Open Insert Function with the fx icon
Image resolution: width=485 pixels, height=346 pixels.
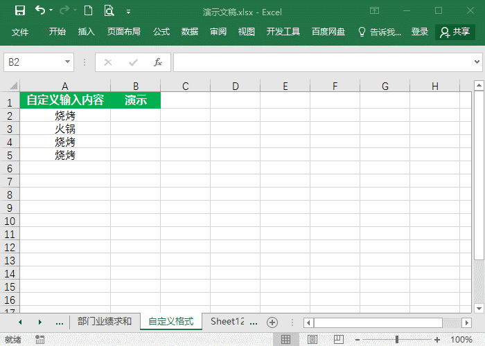[x=158, y=62]
